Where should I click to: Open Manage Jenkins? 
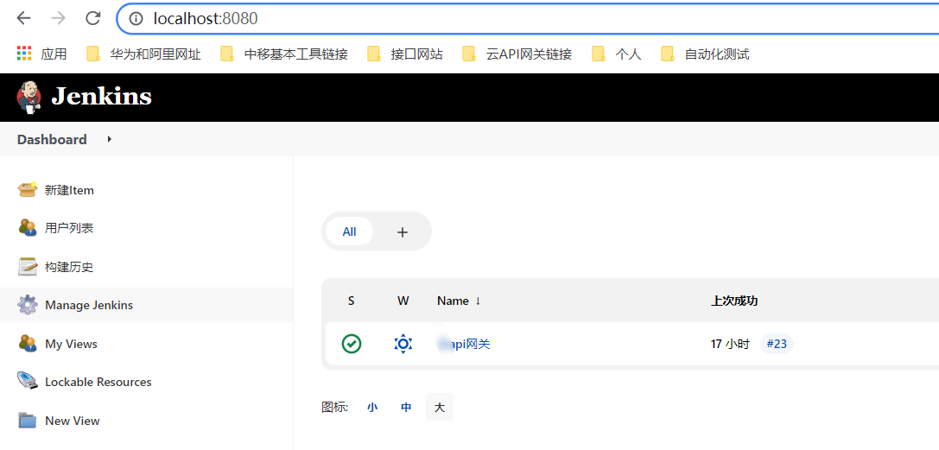click(x=89, y=305)
